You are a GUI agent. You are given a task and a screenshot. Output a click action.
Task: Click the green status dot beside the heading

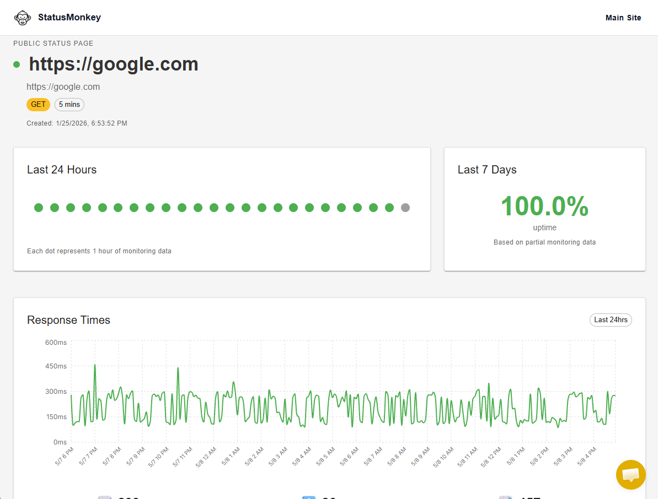tap(17, 64)
